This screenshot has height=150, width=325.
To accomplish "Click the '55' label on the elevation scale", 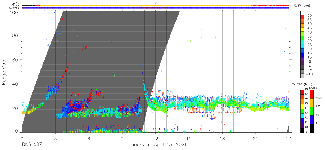I will 309,20.
